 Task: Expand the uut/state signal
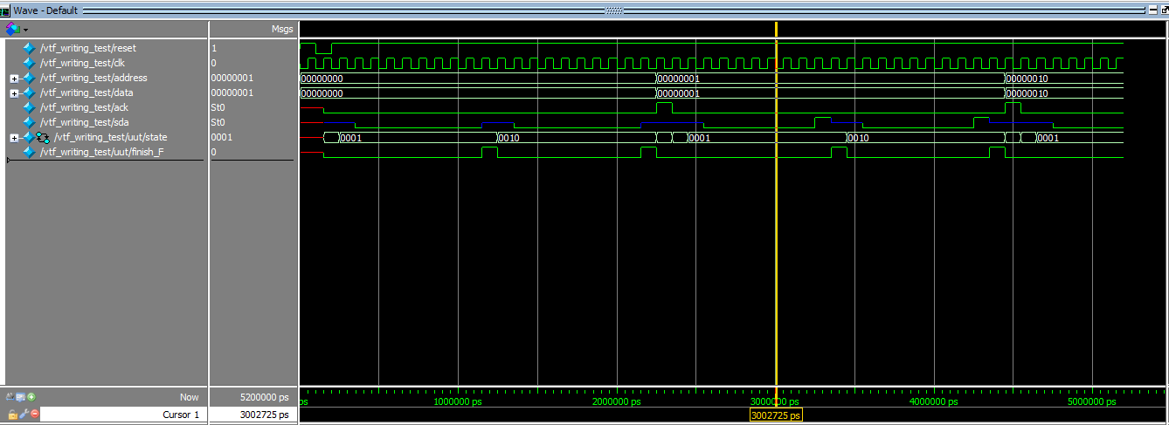[x=14, y=138]
